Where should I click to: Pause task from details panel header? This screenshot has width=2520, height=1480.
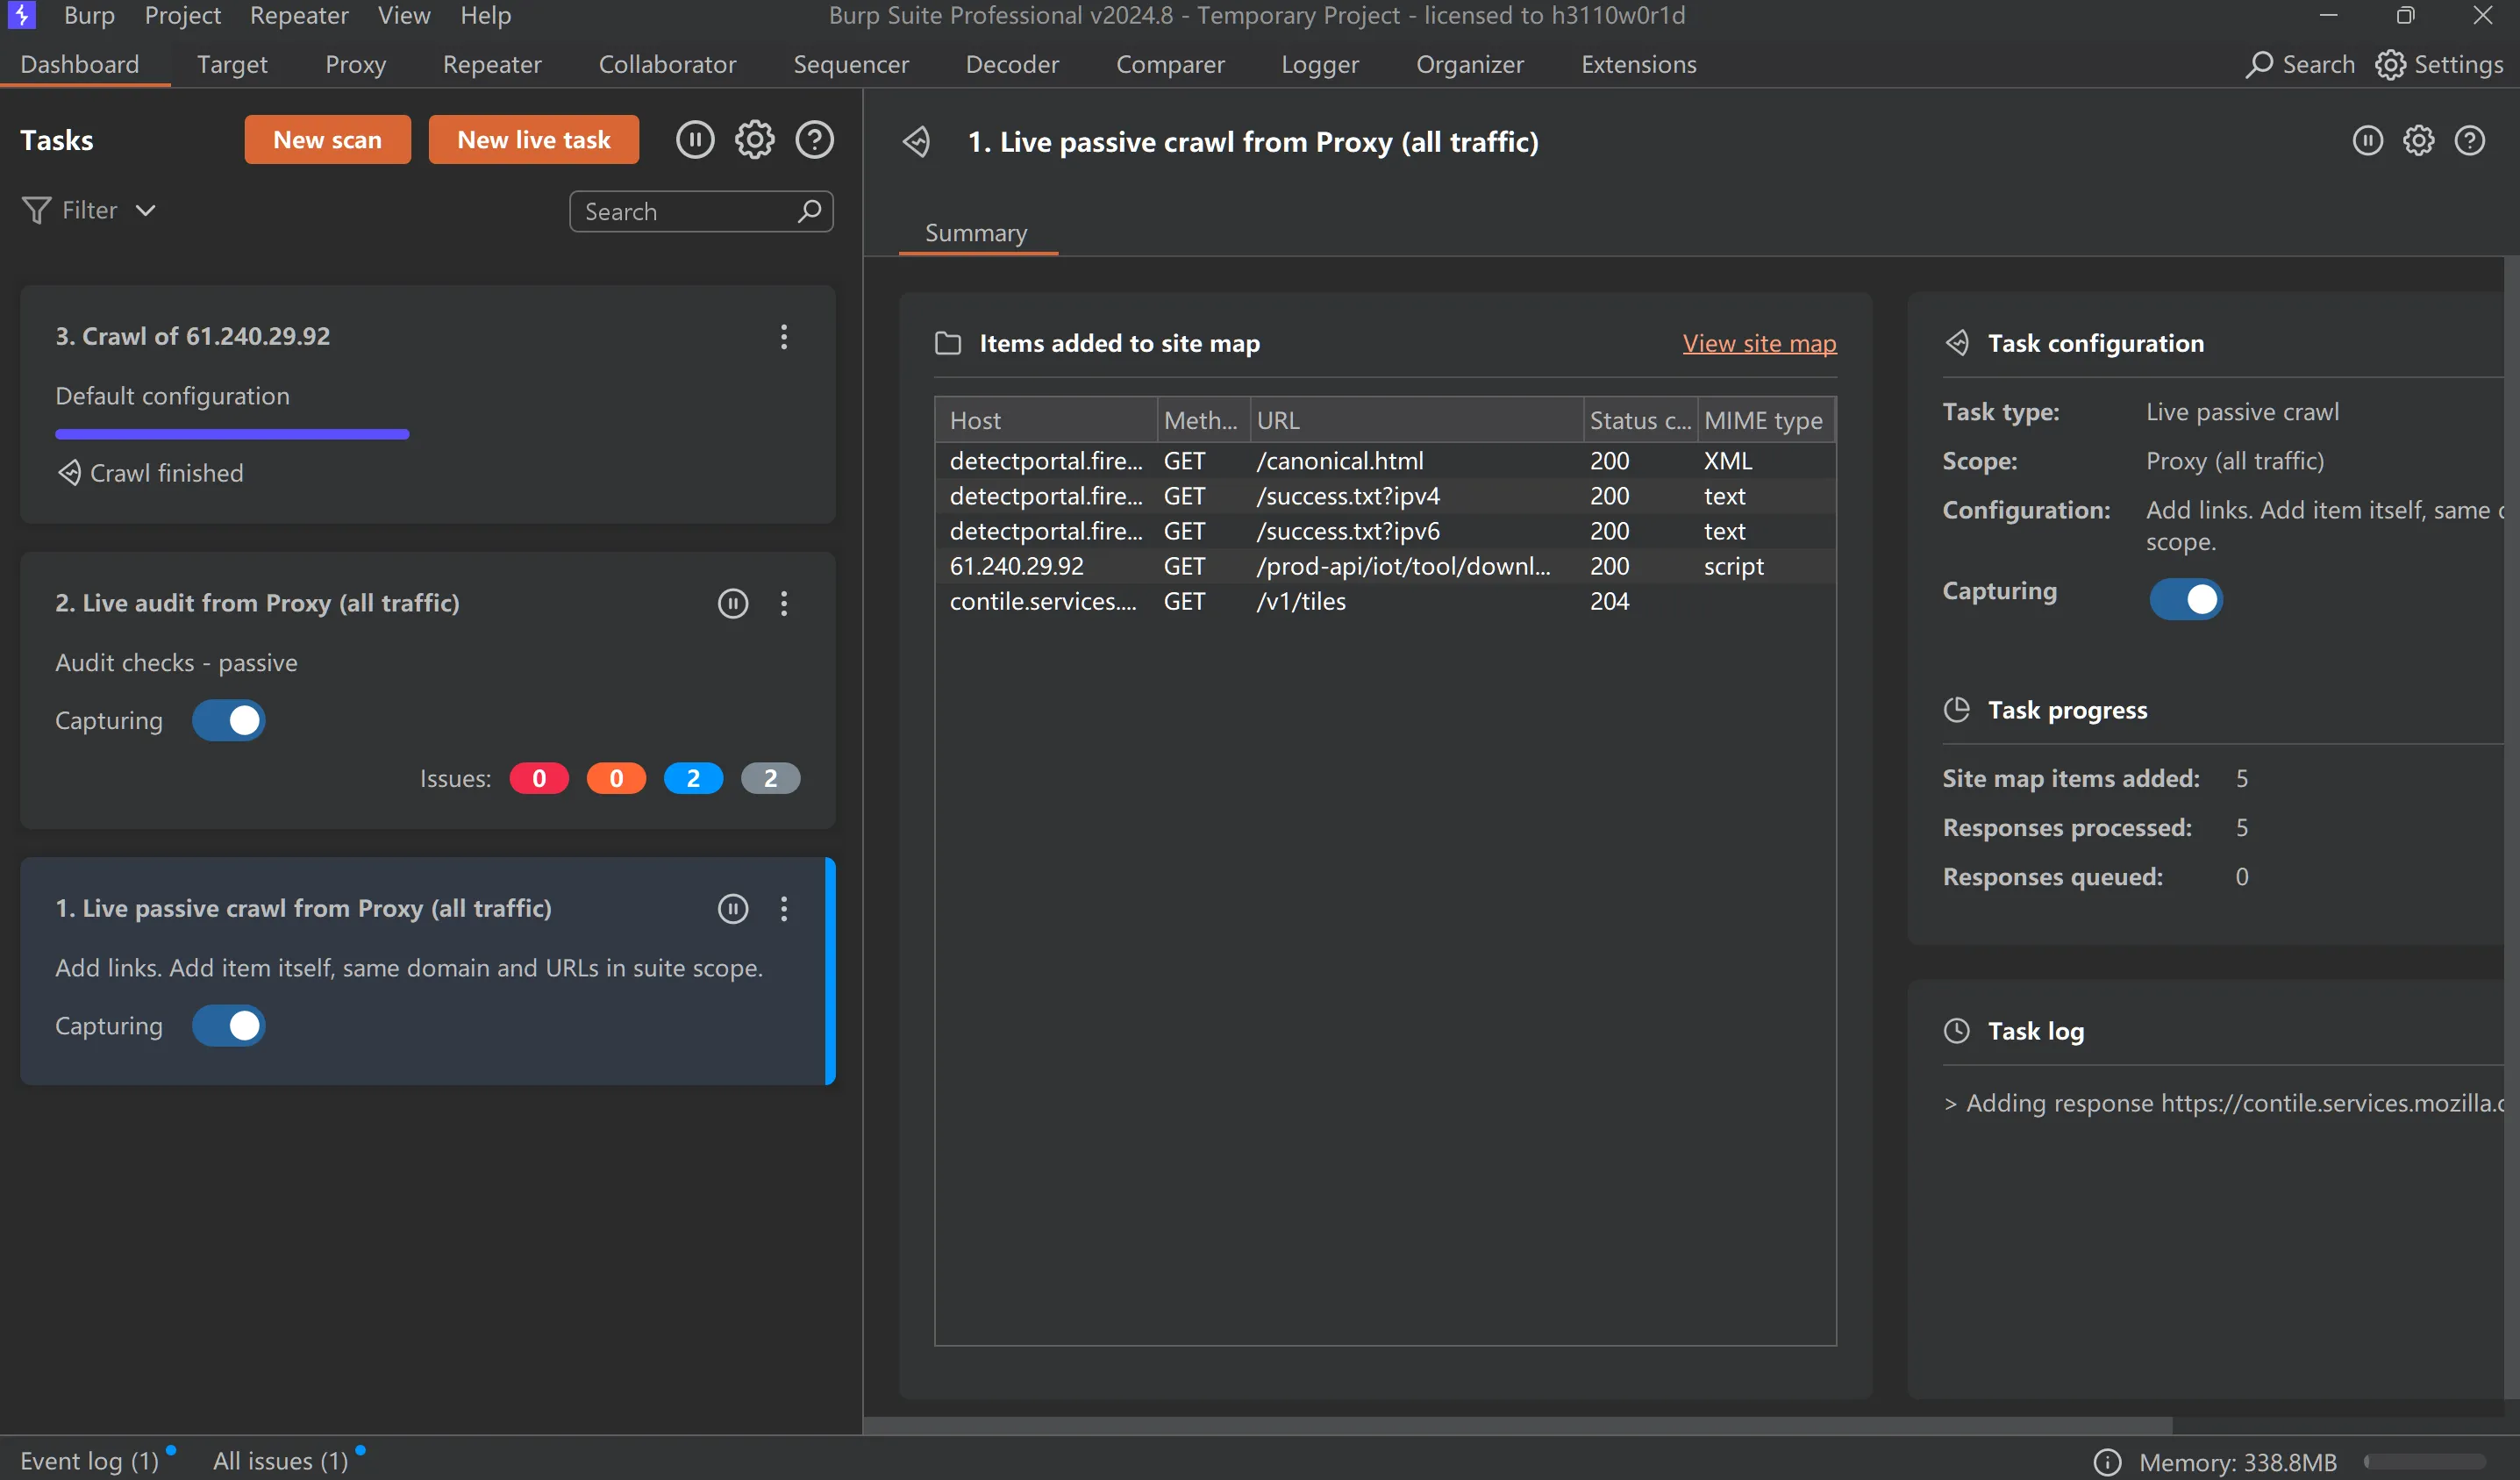coord(2367,141)
